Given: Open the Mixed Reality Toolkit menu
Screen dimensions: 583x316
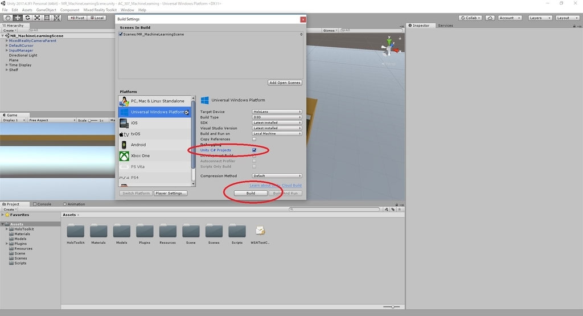Looking at the screenshot, I should point(100,10).
